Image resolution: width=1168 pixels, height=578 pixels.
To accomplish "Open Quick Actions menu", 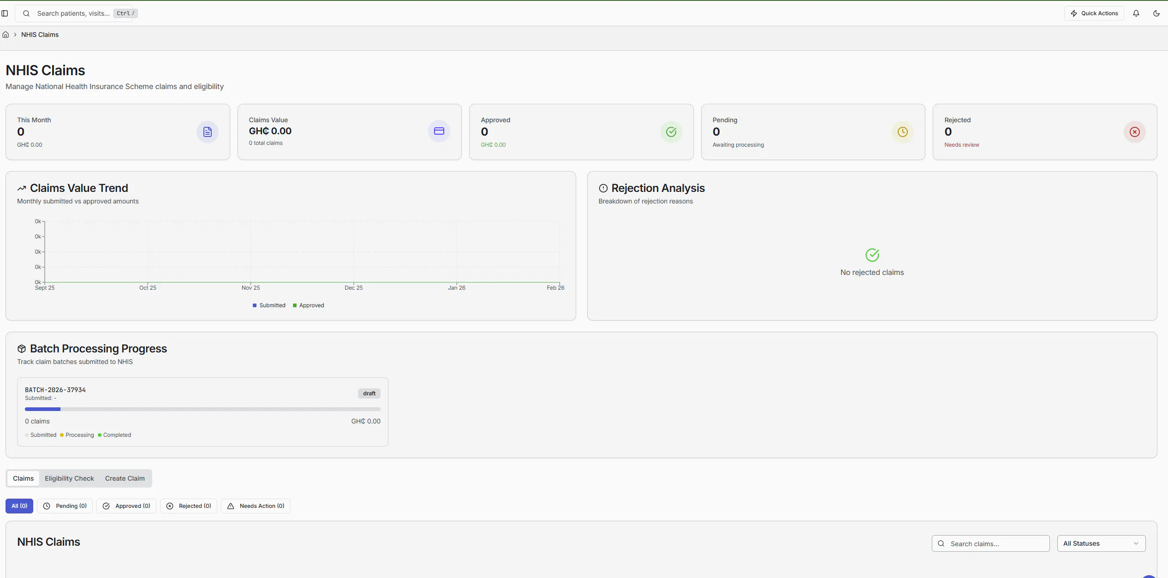I will pos(1094,13).
